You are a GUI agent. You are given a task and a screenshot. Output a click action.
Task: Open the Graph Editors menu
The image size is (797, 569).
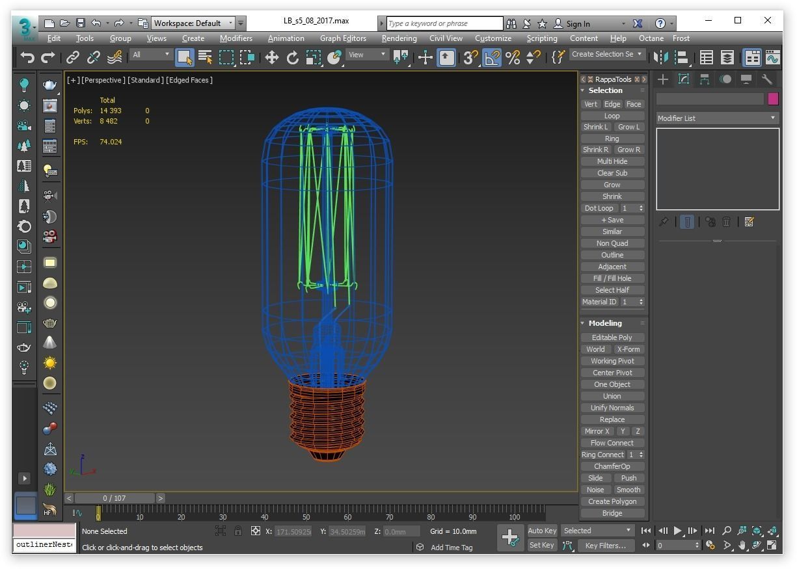point(343,38)
